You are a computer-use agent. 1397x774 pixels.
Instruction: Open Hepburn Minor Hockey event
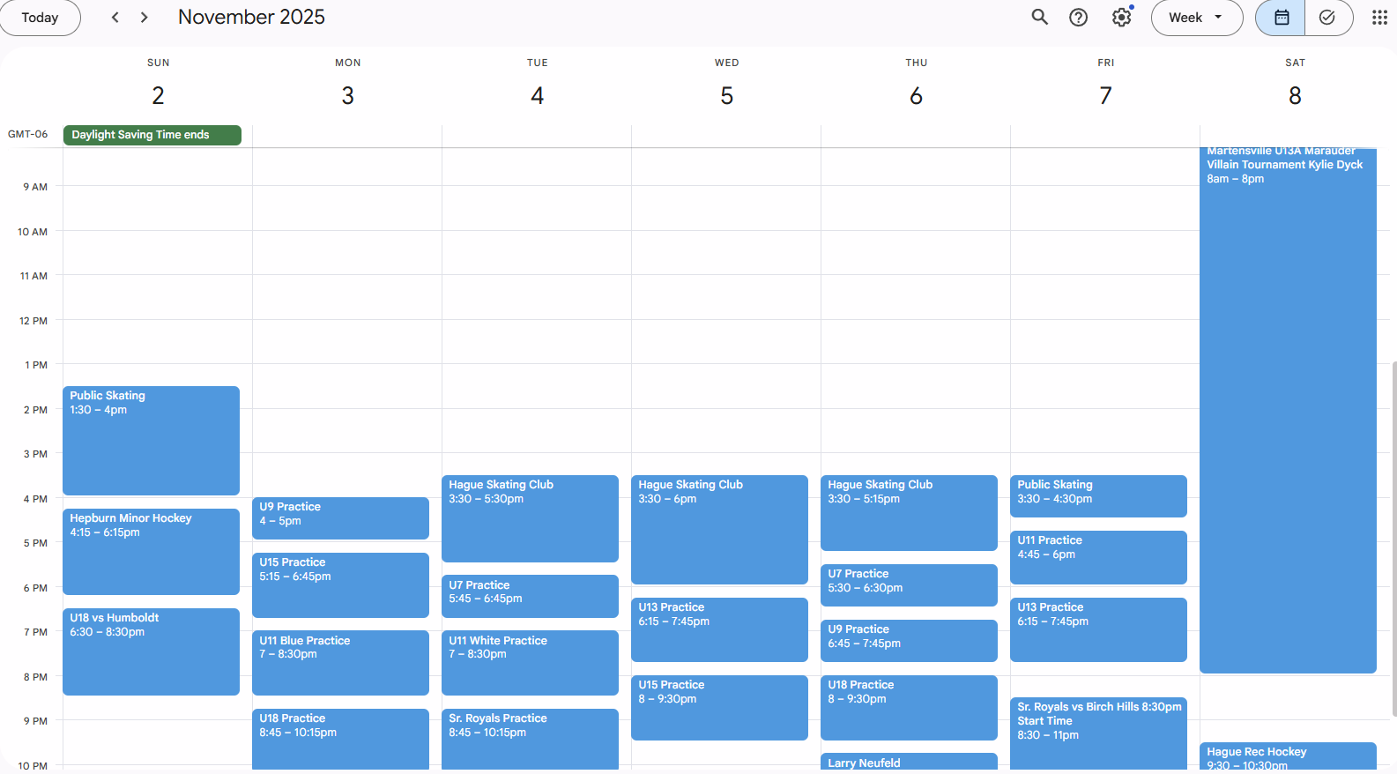[x=151, y=551]
